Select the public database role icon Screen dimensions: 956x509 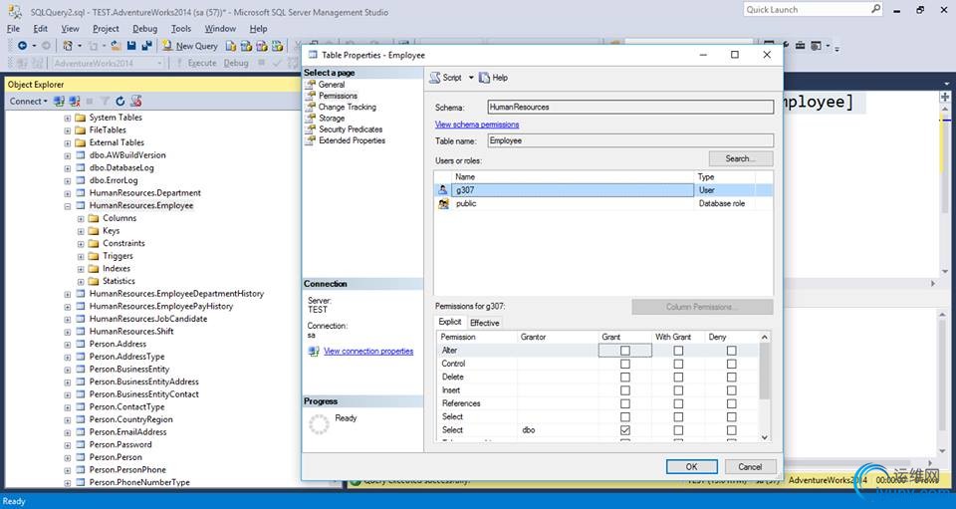[x=444, y=203]
